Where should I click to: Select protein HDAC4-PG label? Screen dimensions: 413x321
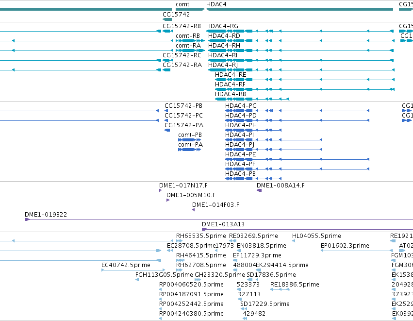tap(241, 106)
